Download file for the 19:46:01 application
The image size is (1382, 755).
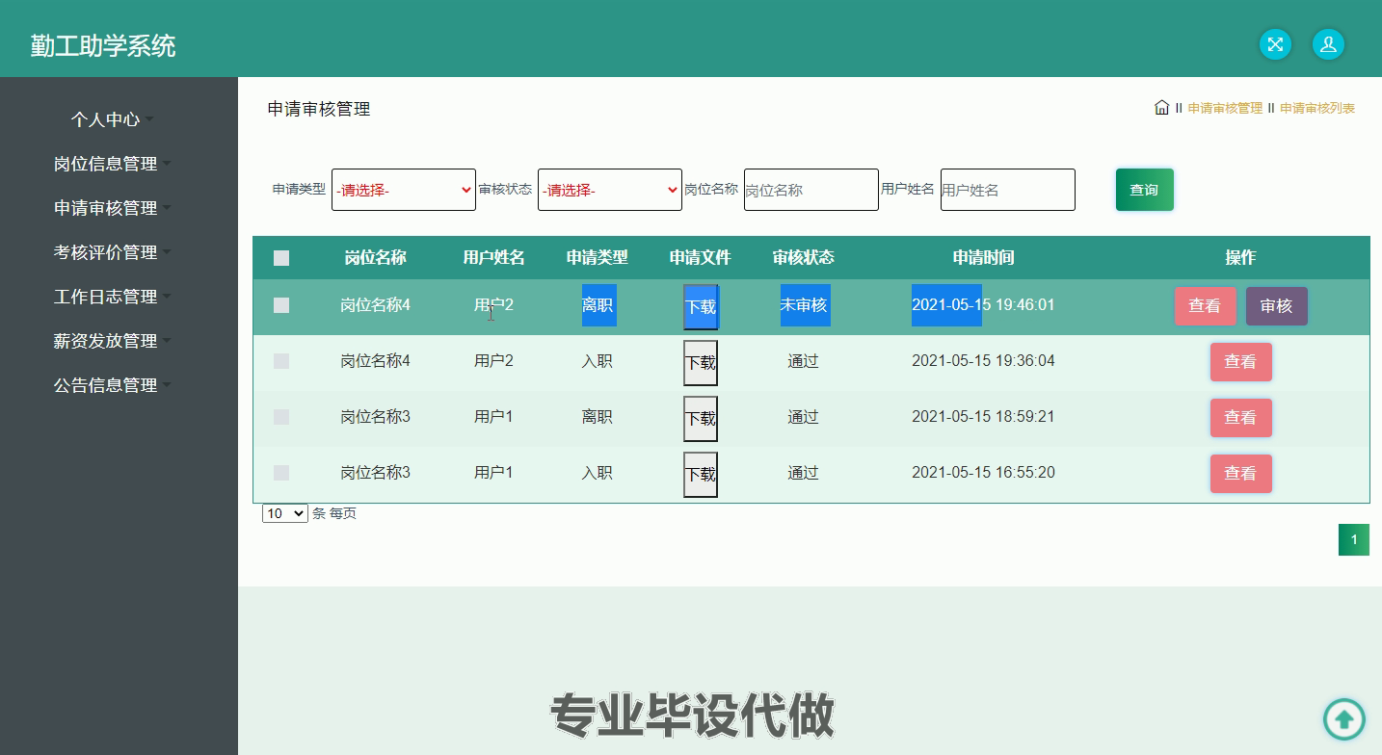click(701, 307)
